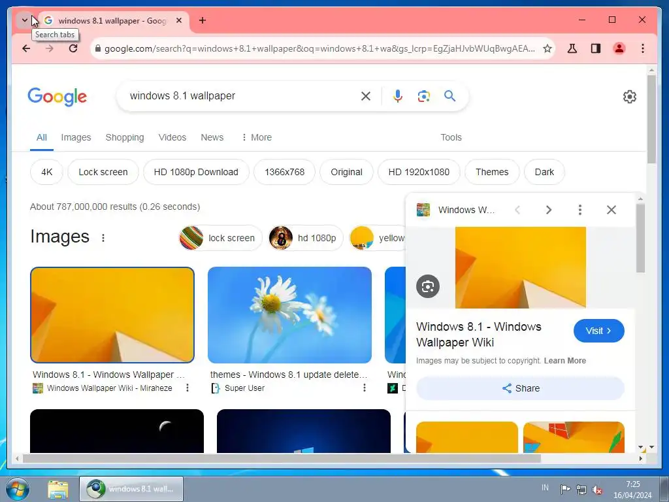Screen dimensions: 669x502
Task: Clear the search query with X
Action: [x=366, y=96]
